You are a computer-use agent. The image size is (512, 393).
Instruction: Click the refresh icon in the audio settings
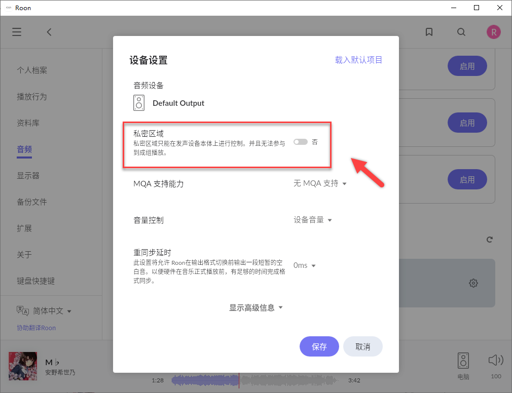point(489,240)
